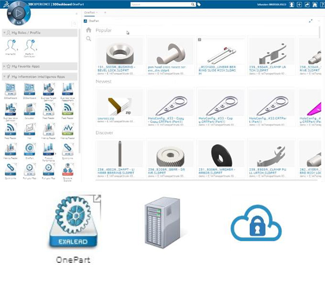
Task: Expand the My Favorite Apps section
Action: [5, 66]
